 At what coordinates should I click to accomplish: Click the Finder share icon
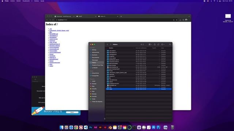(155, 44)
